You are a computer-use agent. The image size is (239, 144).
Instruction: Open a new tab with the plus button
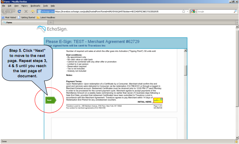tap(50, 22)
